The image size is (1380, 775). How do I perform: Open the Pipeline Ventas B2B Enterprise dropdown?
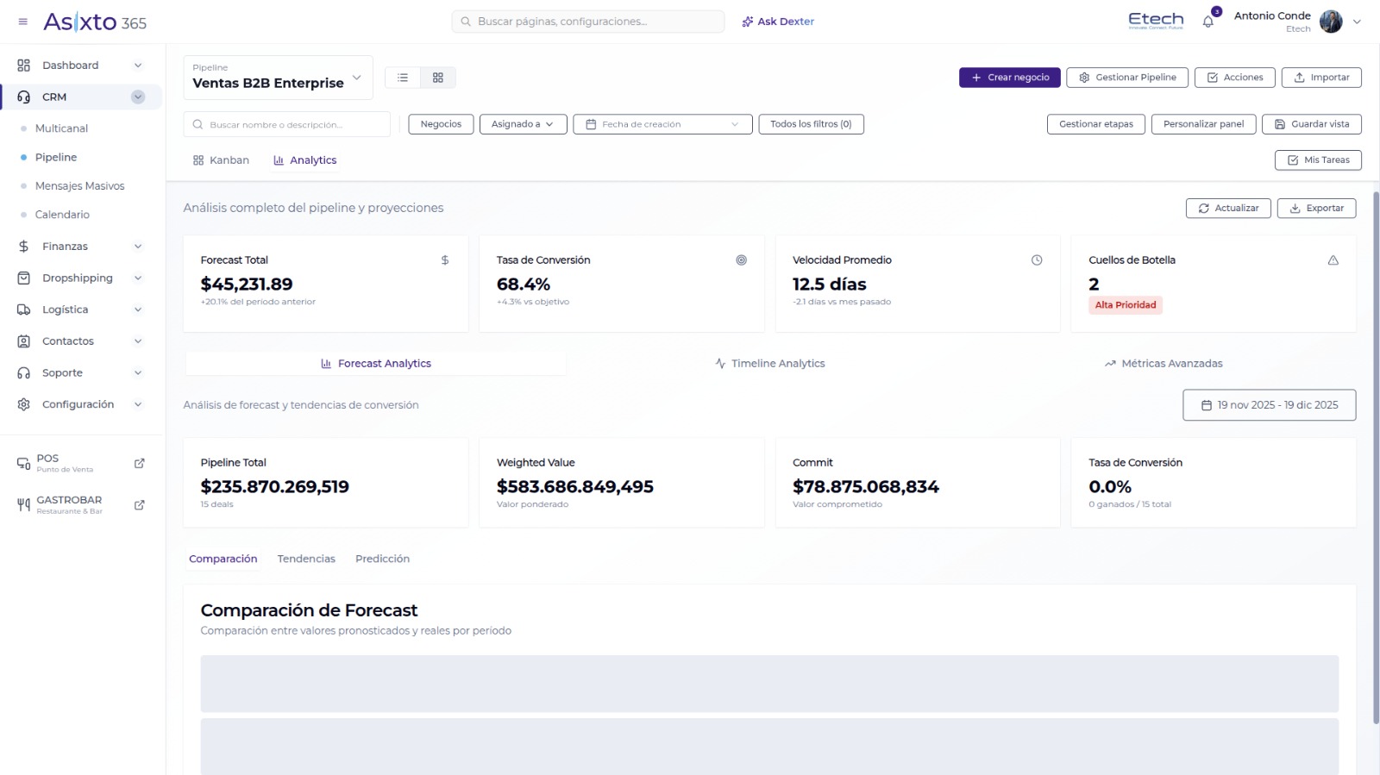278,78
